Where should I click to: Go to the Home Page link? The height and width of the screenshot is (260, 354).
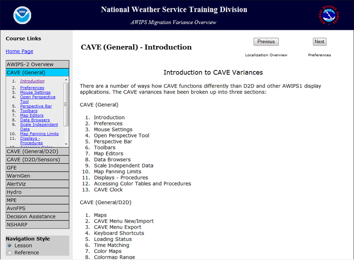(19, 51)
